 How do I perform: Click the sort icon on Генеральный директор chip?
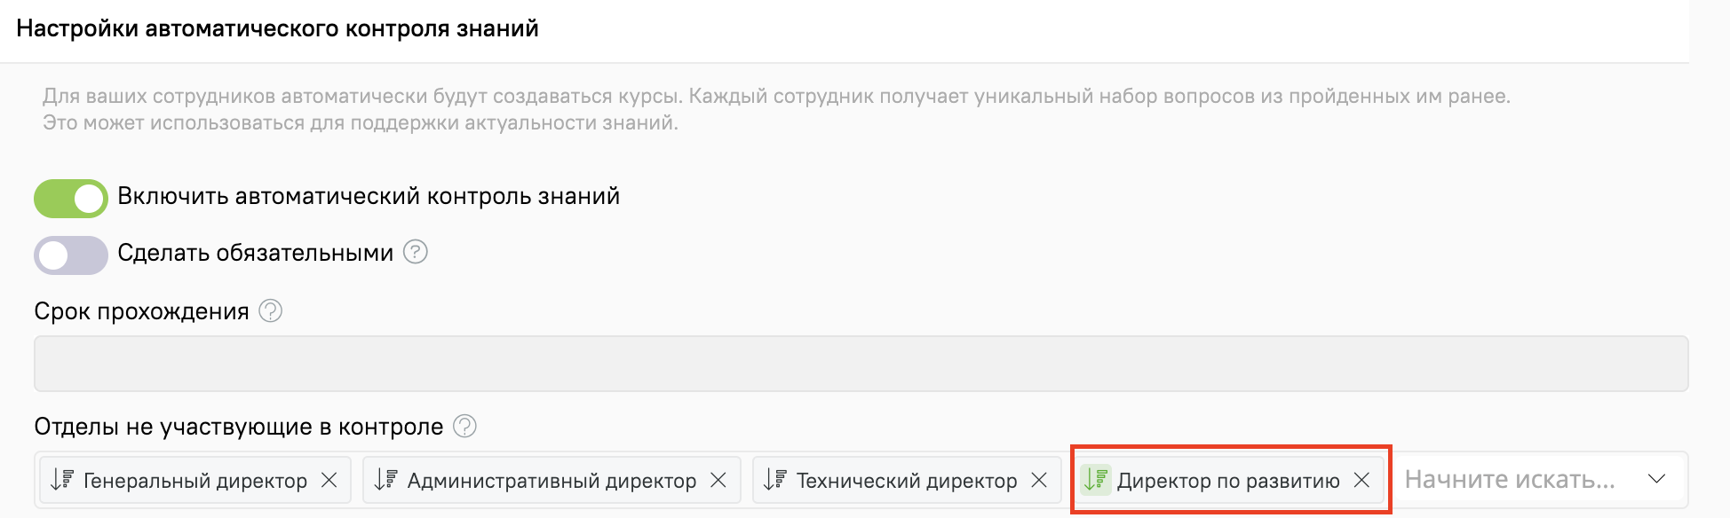(62, 480)
